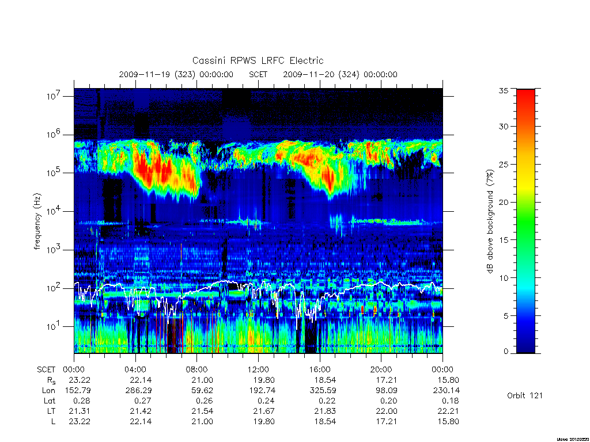
Task: Click the "dB above background (7%)" label
Action: [490, 222]
